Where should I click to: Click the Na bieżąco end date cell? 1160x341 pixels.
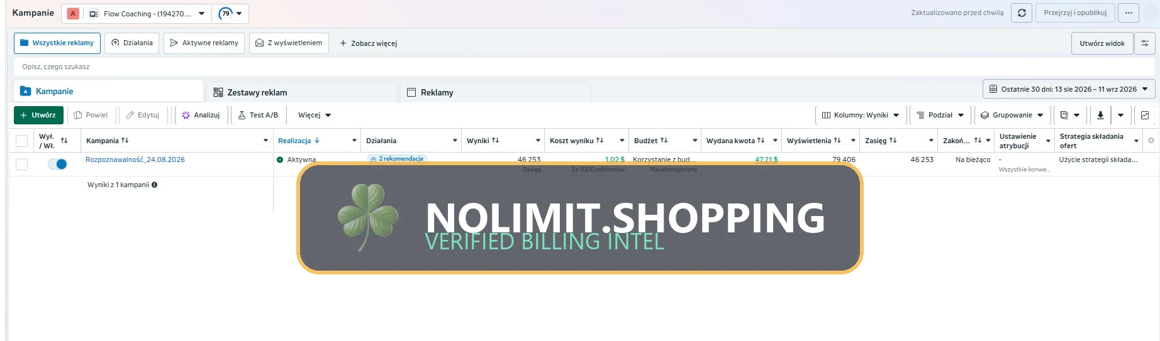[x=973, y=160]
